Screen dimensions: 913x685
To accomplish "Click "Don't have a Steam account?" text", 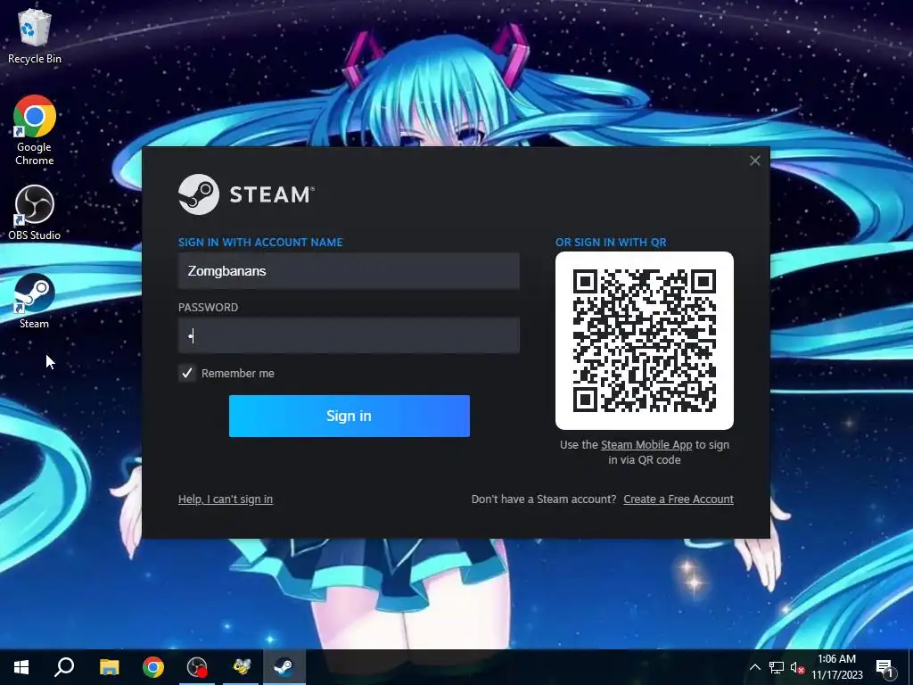I will tap(543, 499).
